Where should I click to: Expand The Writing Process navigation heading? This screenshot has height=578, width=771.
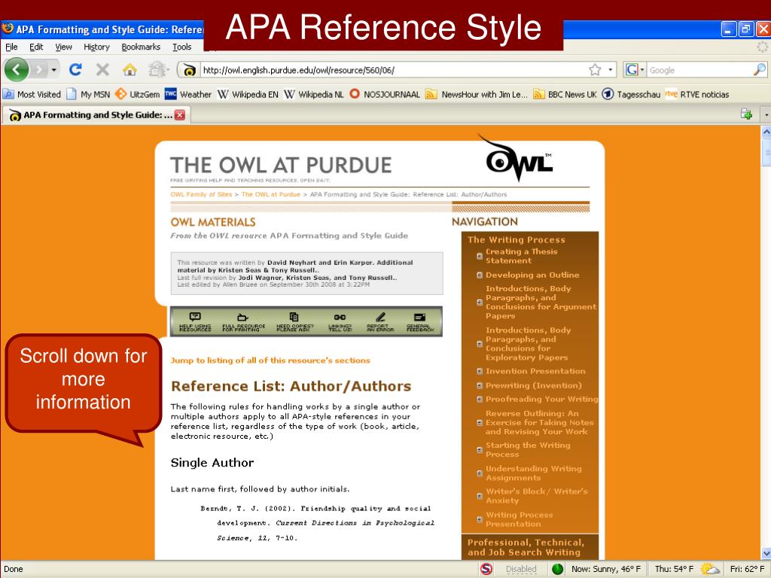point(516,240)
